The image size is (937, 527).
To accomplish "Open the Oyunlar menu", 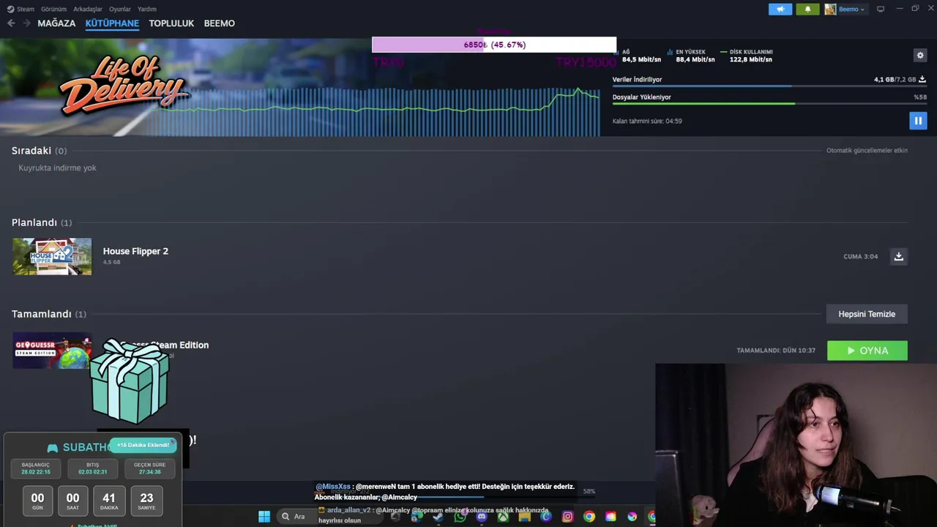I will (x=120, y=9).
